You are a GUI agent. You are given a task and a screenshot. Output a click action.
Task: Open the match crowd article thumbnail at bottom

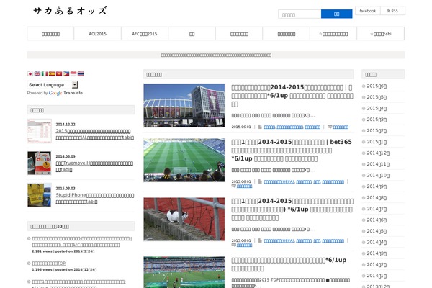click(184, 272)
